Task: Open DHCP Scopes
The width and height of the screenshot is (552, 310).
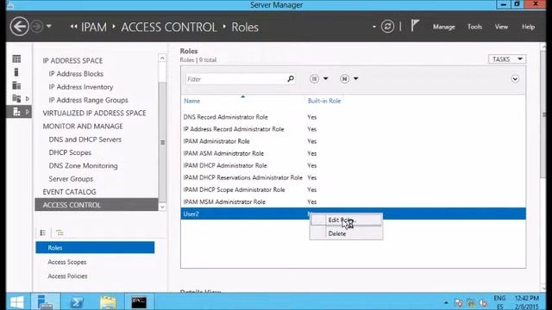Action: coord(70,152)
